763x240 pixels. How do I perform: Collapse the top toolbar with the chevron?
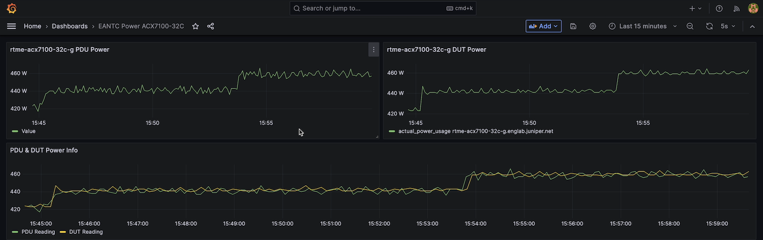[753, 26]
